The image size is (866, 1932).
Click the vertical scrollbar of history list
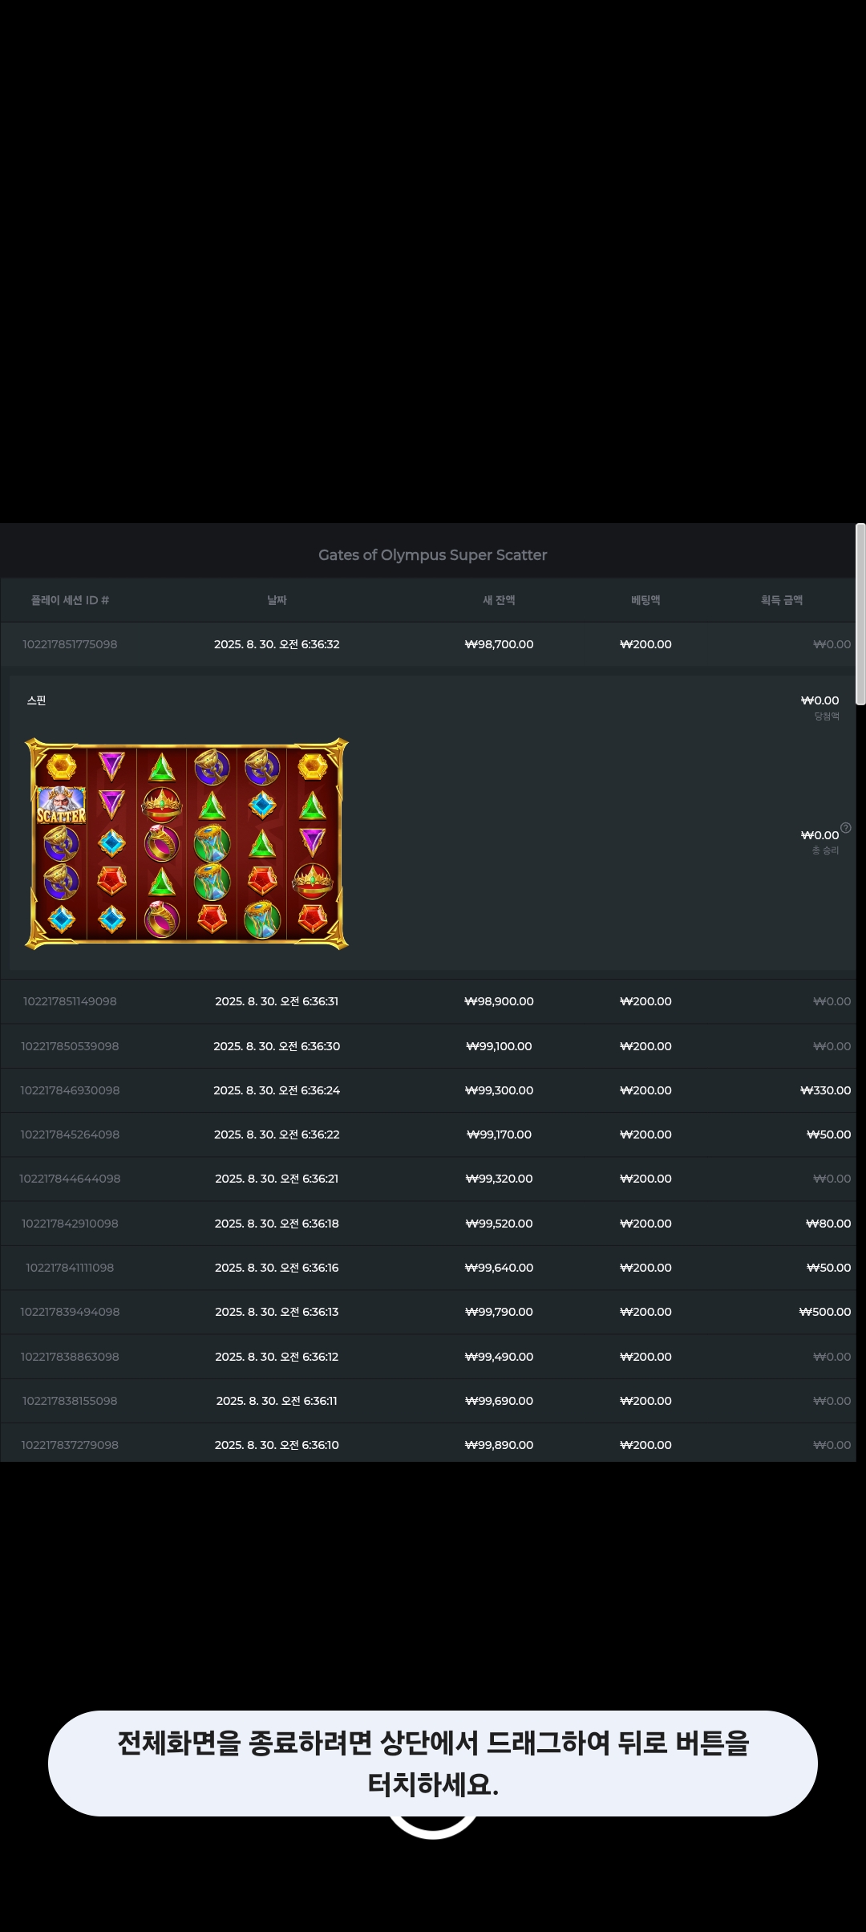click(860, 614)
